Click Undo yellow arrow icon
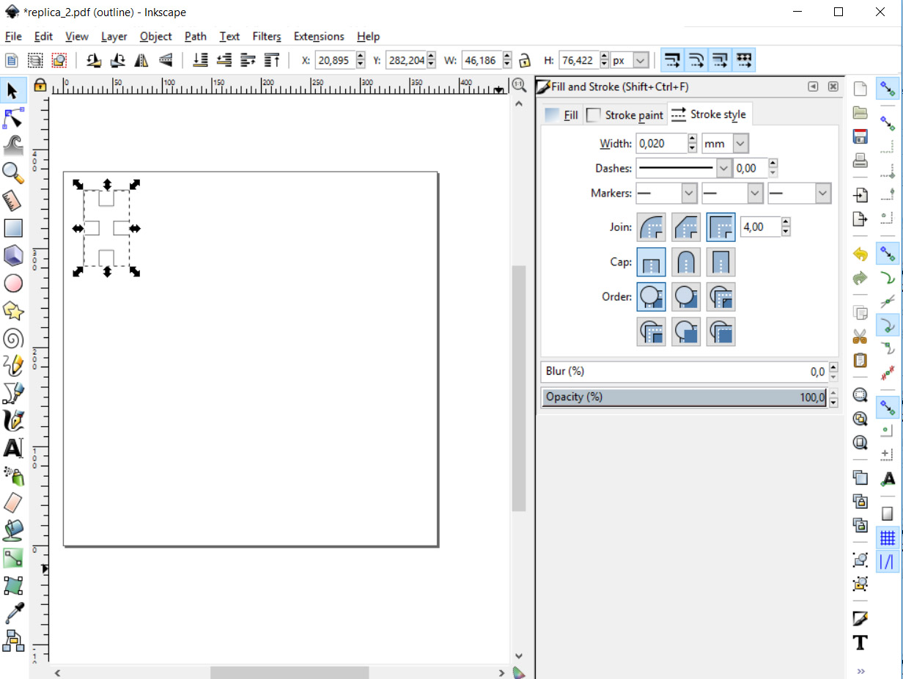903x679 pixels. pyautogui.click(x=860, y=254)
